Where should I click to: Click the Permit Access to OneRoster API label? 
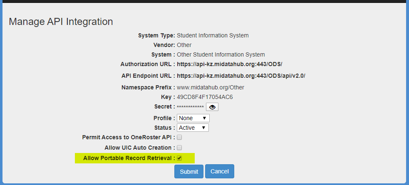(x=128, y=137)
